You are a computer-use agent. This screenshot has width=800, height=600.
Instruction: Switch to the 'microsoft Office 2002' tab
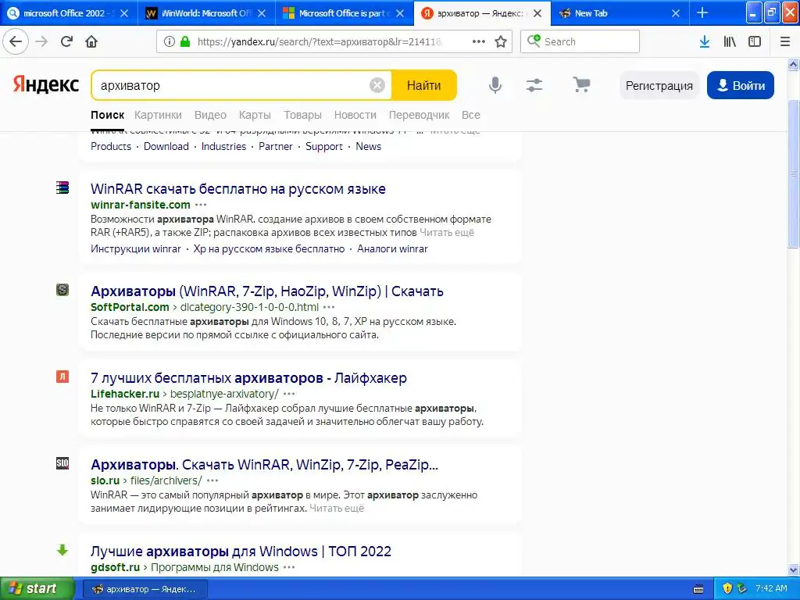[x=69, y=13]
